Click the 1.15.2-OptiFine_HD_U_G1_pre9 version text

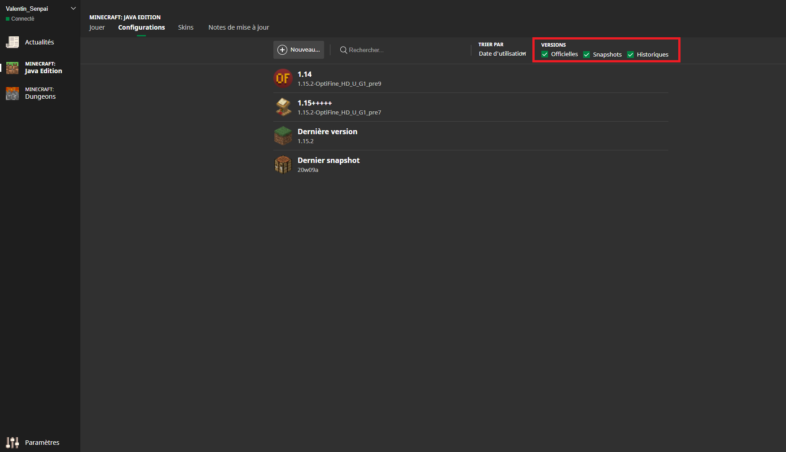339,84
